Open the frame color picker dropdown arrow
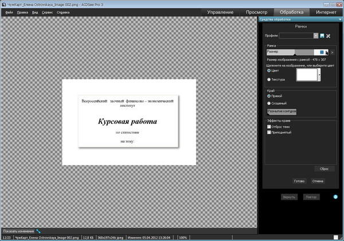Screen dimensions: 344x241 point(319,75)
